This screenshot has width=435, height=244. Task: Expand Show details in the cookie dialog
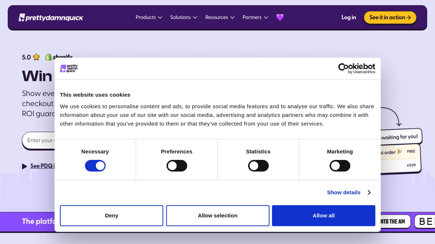click(x=349, y=192)
